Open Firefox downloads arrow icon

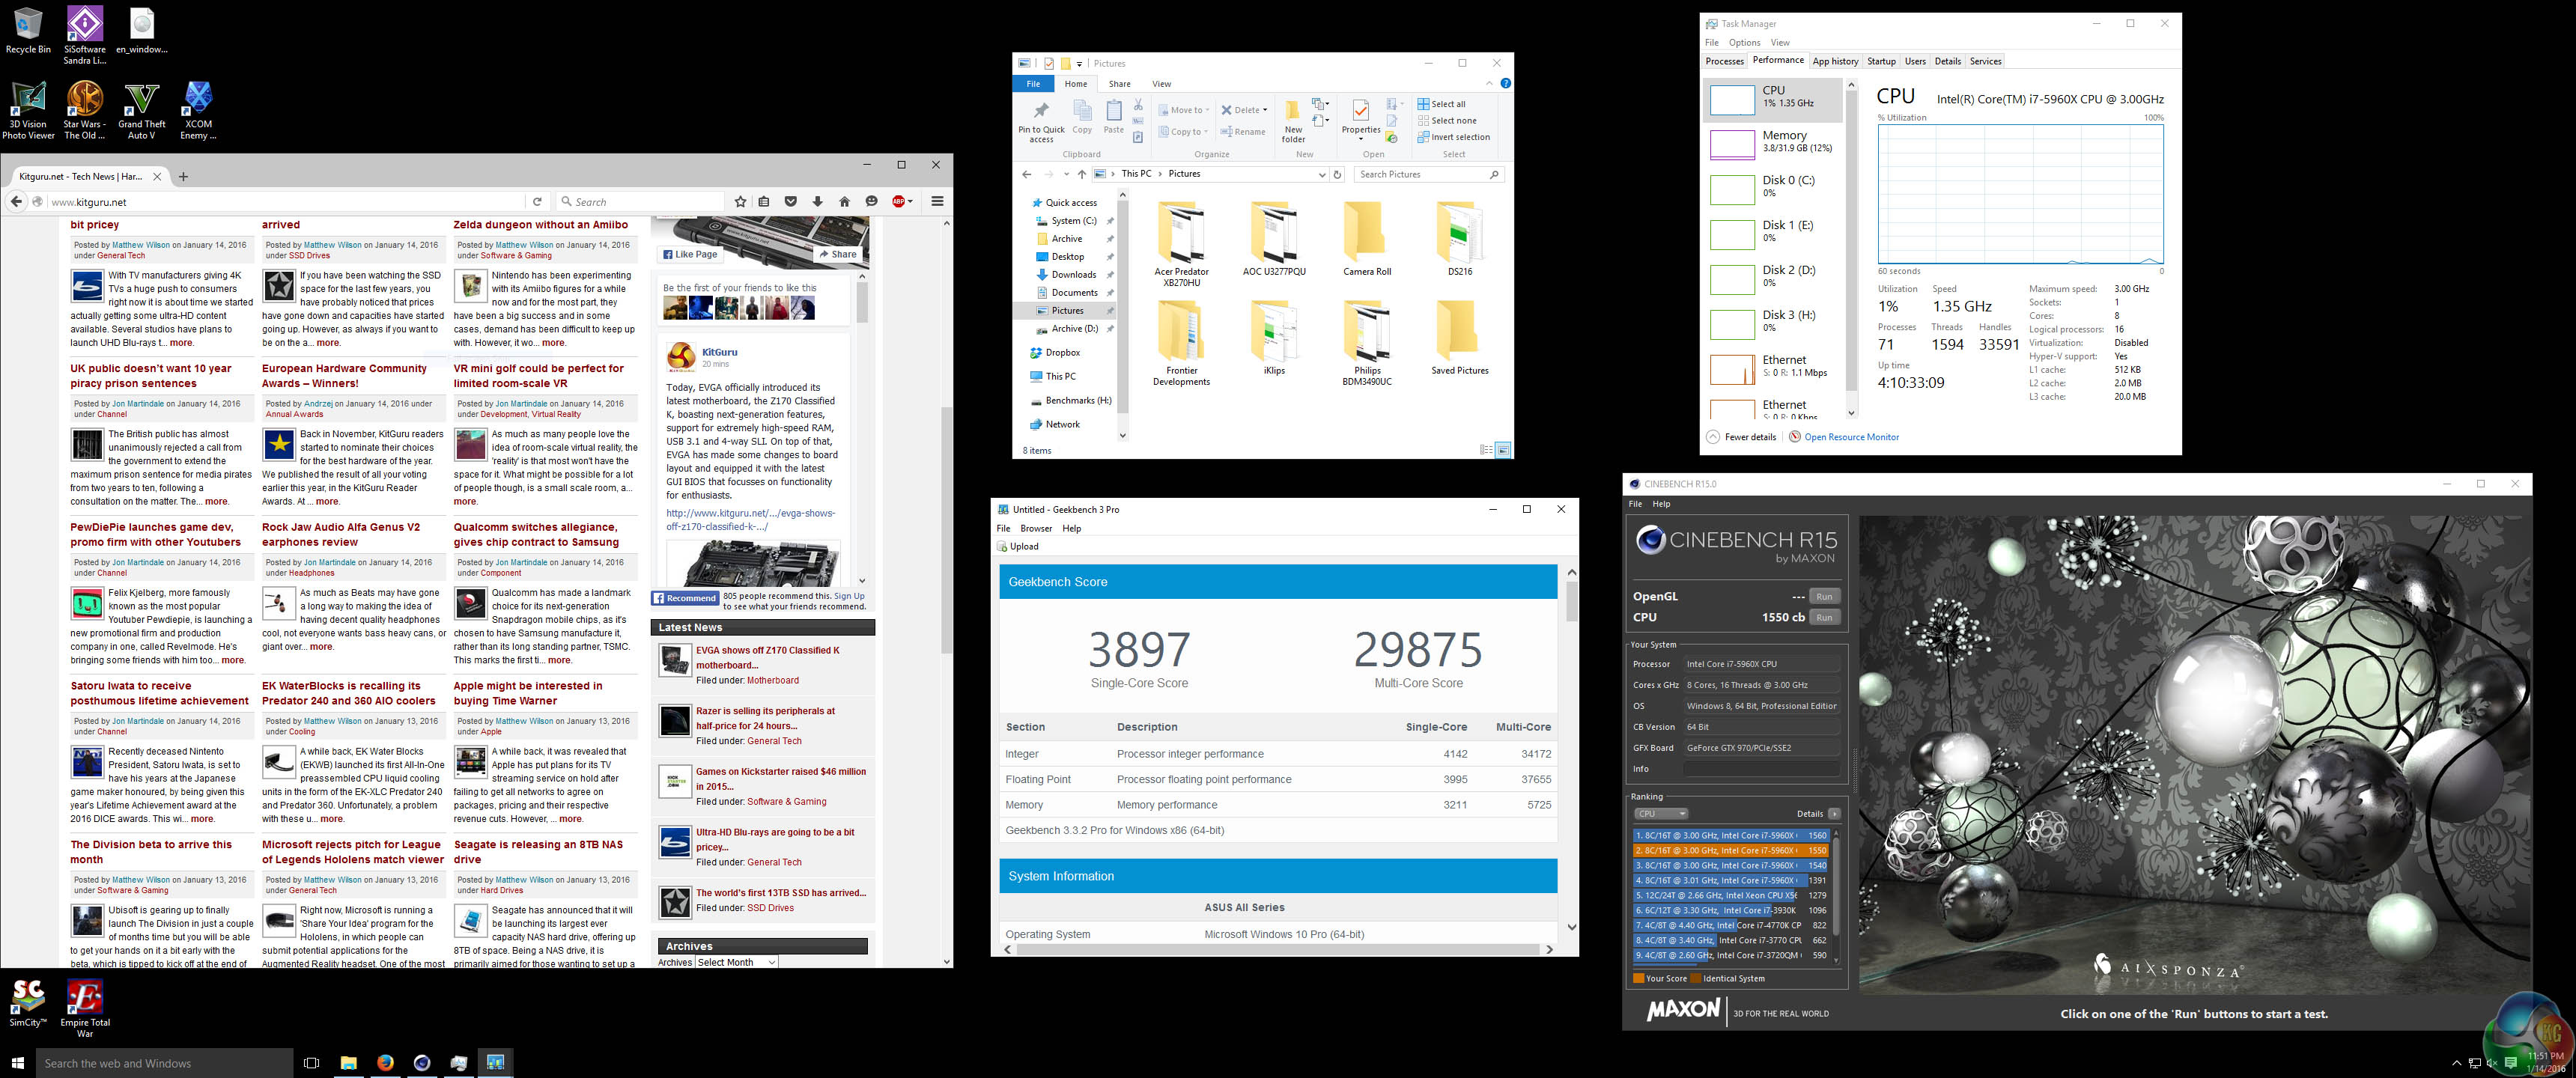817,202
